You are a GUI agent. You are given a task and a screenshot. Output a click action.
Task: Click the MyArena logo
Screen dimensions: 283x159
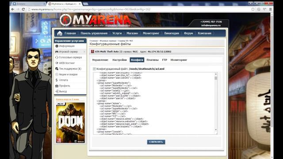pyautogui.click(x=96, y=20)
